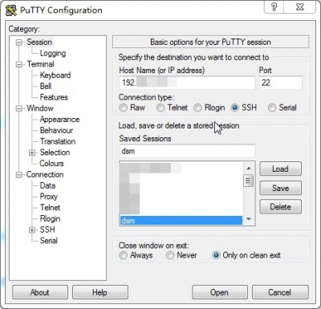Focus the Port input field
This screenshot has width=321, height=309.
coord(280,83)
